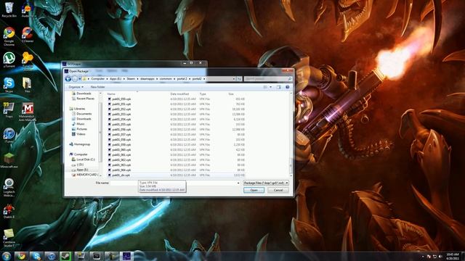Open Chrome from the taskbar
This screenshot has height=261, width=465.
pyautogui.click(x=21, y=256)
